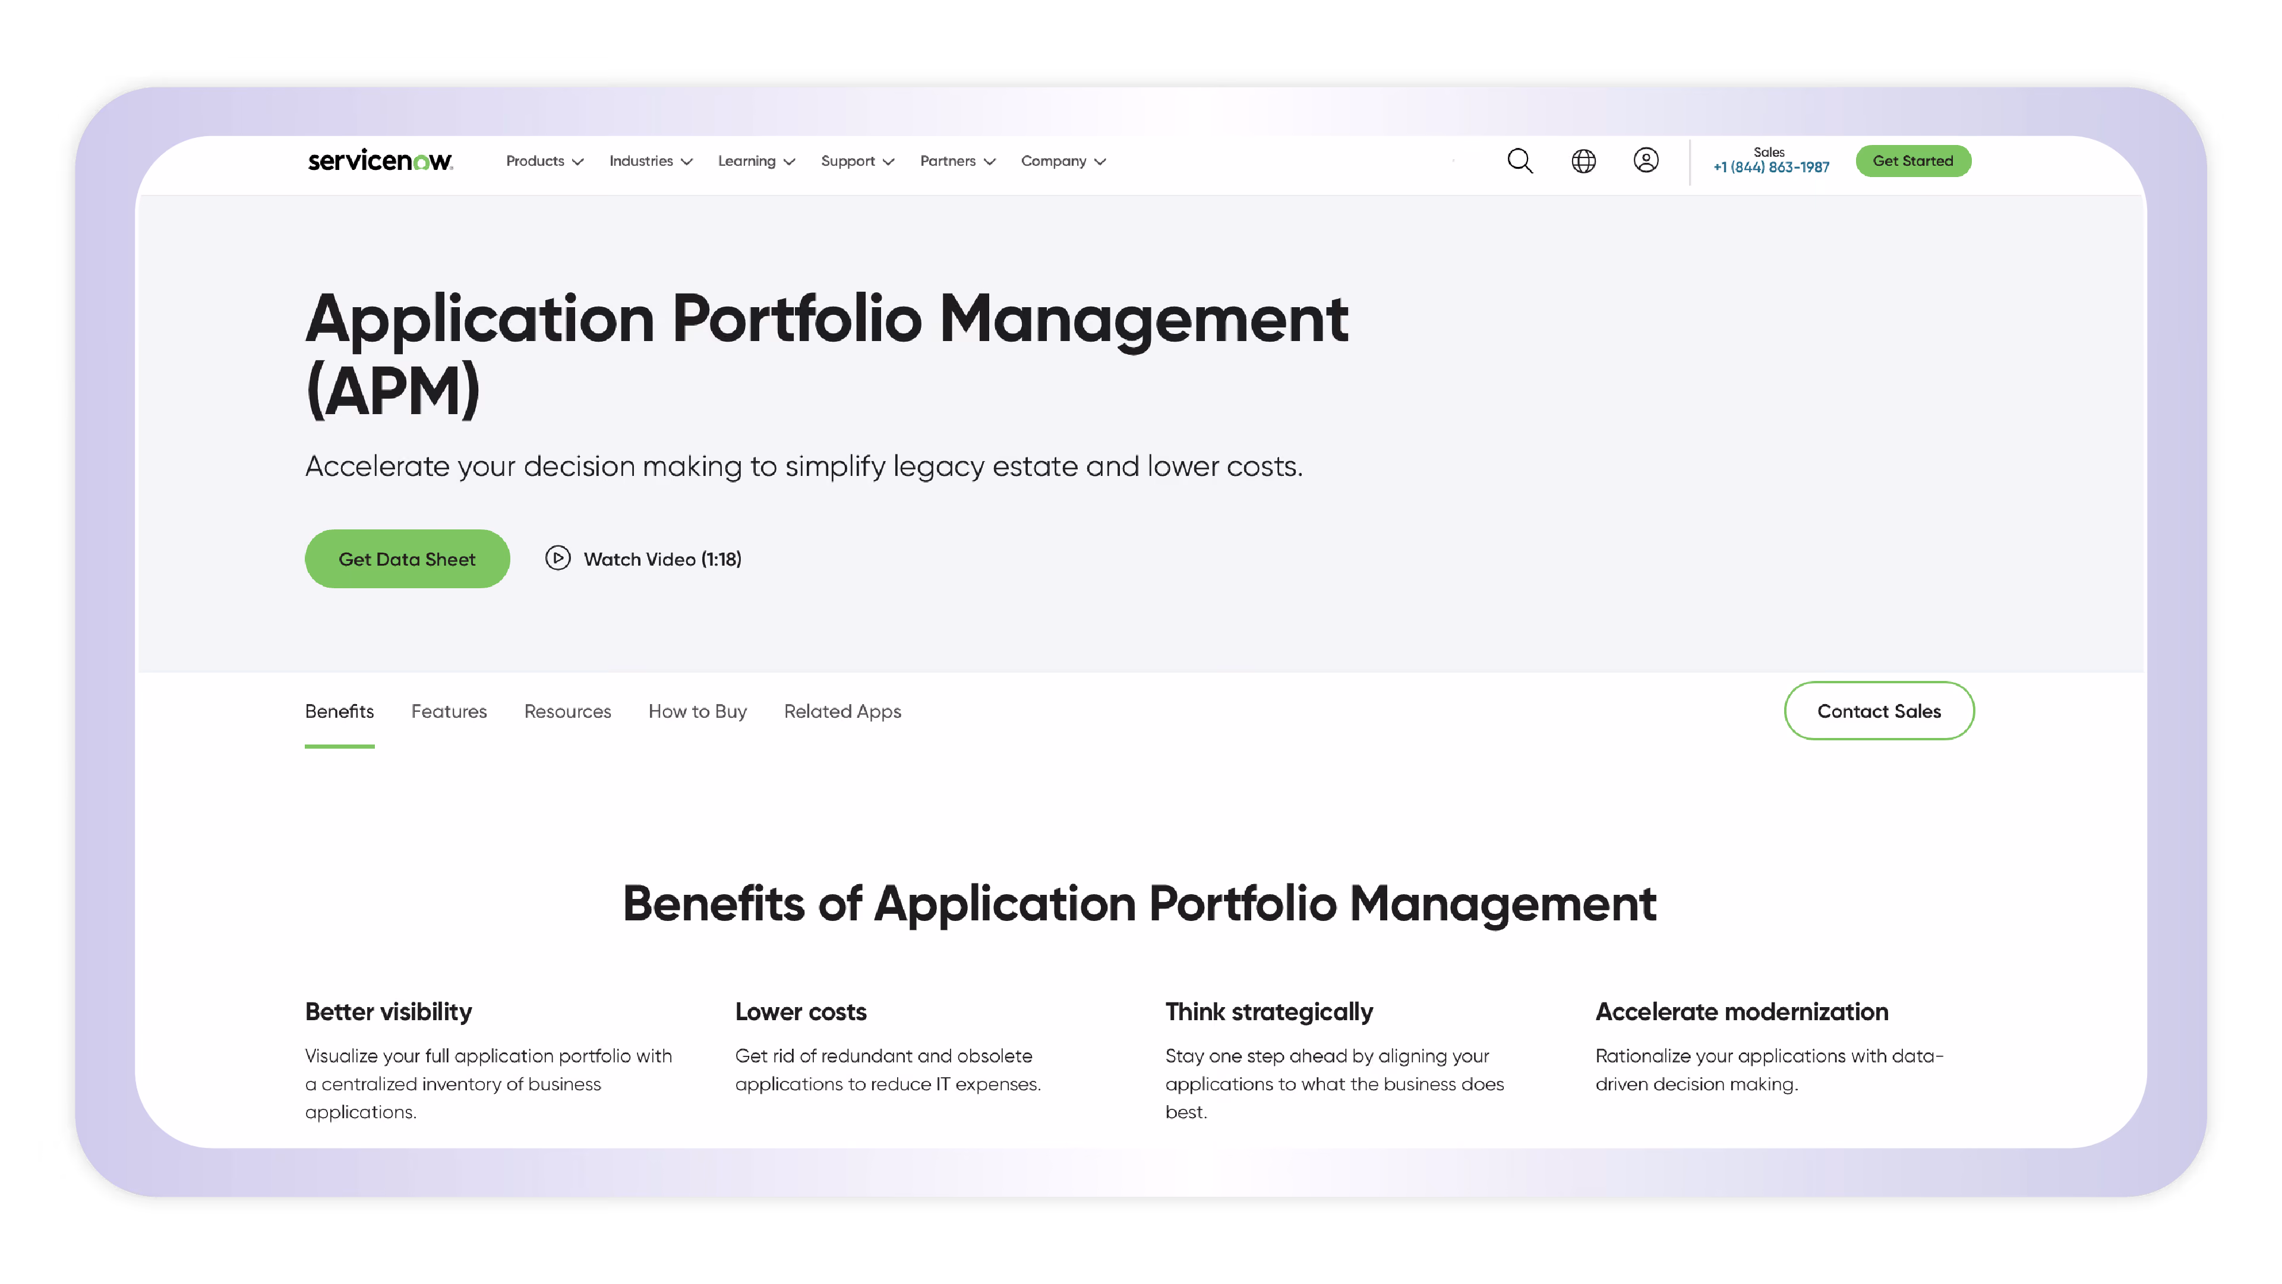Screen dimensions: 2282x1284
Task: Click the globe language icon
Action: click(x=1583, y=160)
